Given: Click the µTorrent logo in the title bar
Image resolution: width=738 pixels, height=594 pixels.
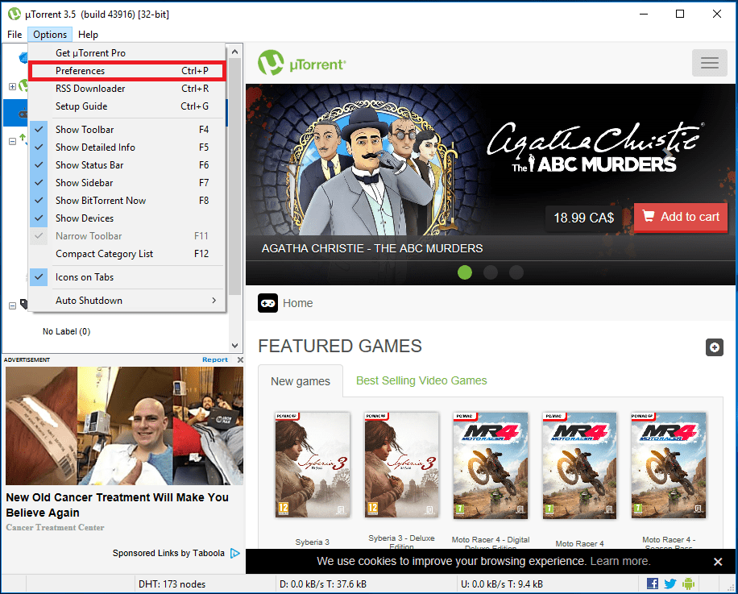Looking at the screenshot, I should click(15, 15).
